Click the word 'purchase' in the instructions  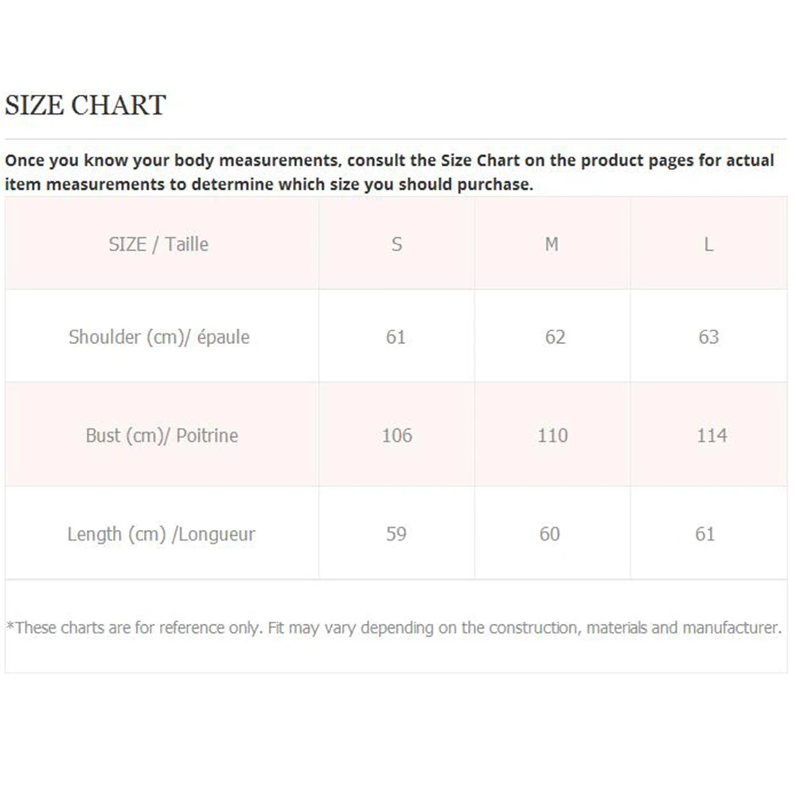click(494, 185)
